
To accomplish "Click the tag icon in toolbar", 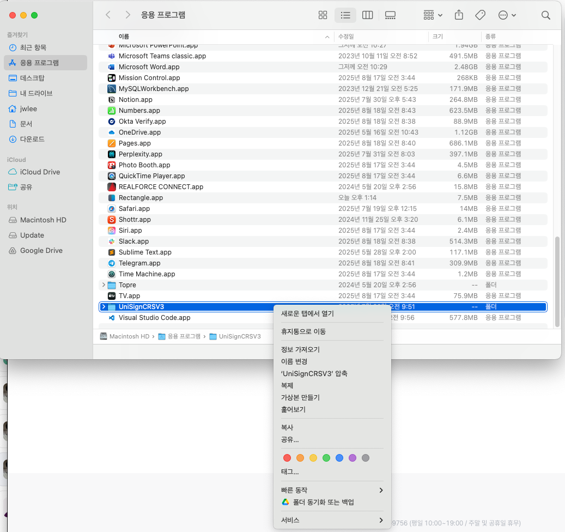I will [481, 15].
